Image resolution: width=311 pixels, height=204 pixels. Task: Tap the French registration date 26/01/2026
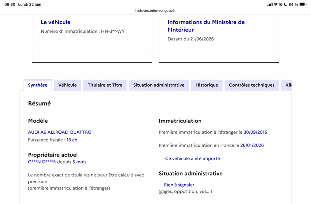click(252, 145)
